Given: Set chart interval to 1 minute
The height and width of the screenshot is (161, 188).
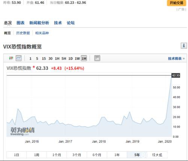Looking at the screenshot, I should (x=30, y=59).
